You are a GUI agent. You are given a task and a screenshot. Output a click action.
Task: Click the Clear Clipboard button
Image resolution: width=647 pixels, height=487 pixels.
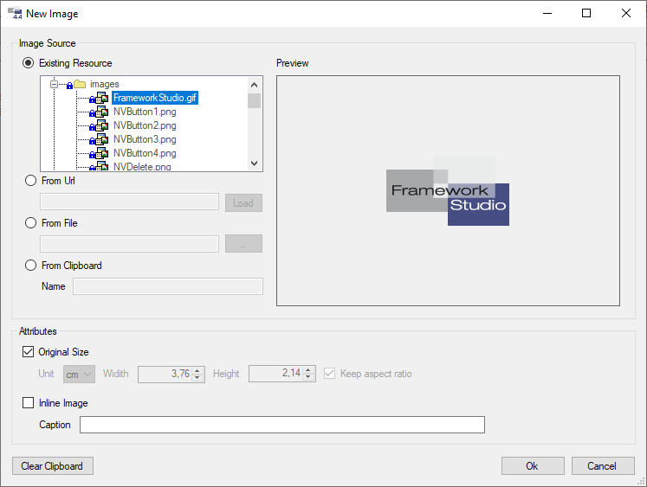point(53,465)
